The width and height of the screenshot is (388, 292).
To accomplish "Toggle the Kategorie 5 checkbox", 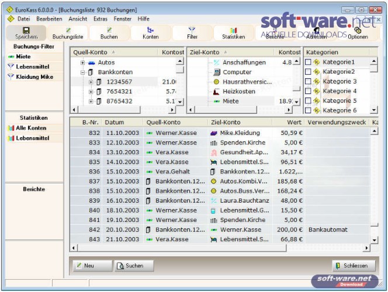I will click(308, 100).
